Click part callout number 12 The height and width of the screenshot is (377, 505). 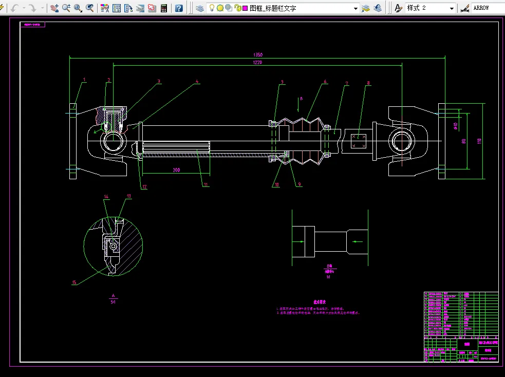pyautogui.click(x=144, y=187)
